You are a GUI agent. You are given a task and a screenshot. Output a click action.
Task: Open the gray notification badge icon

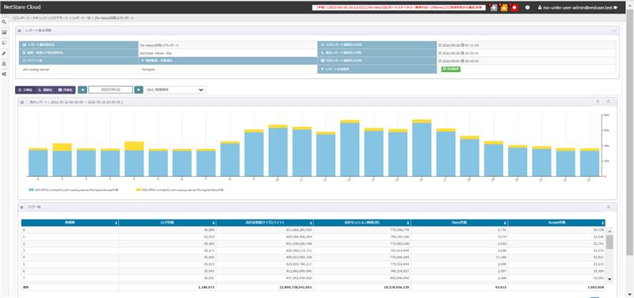(x=493, y=8)
